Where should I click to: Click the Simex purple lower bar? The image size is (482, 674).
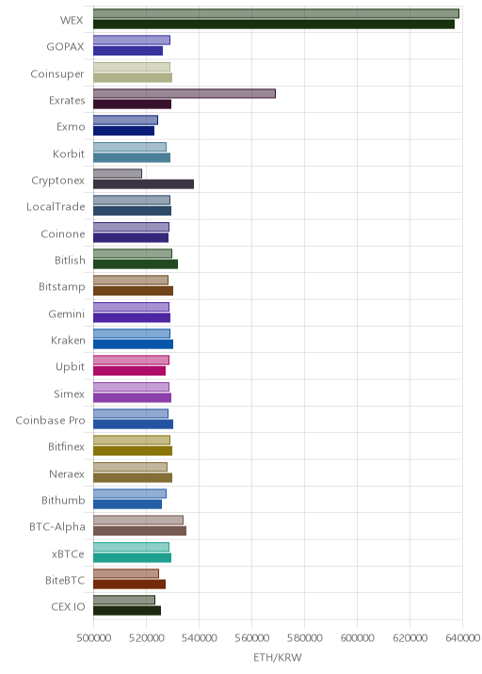click(132, 397)
